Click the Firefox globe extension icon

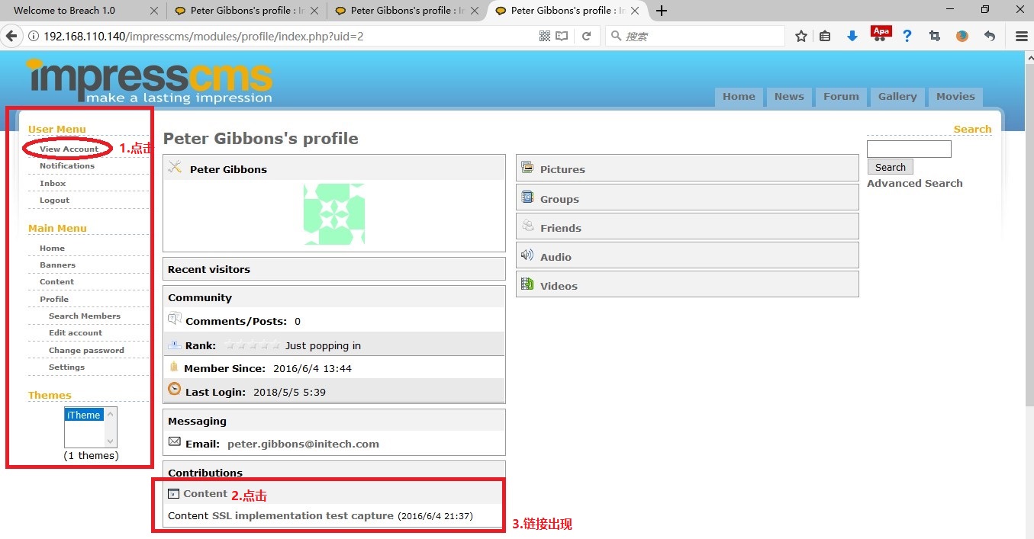pyautogui.click(x=962, y=36)
